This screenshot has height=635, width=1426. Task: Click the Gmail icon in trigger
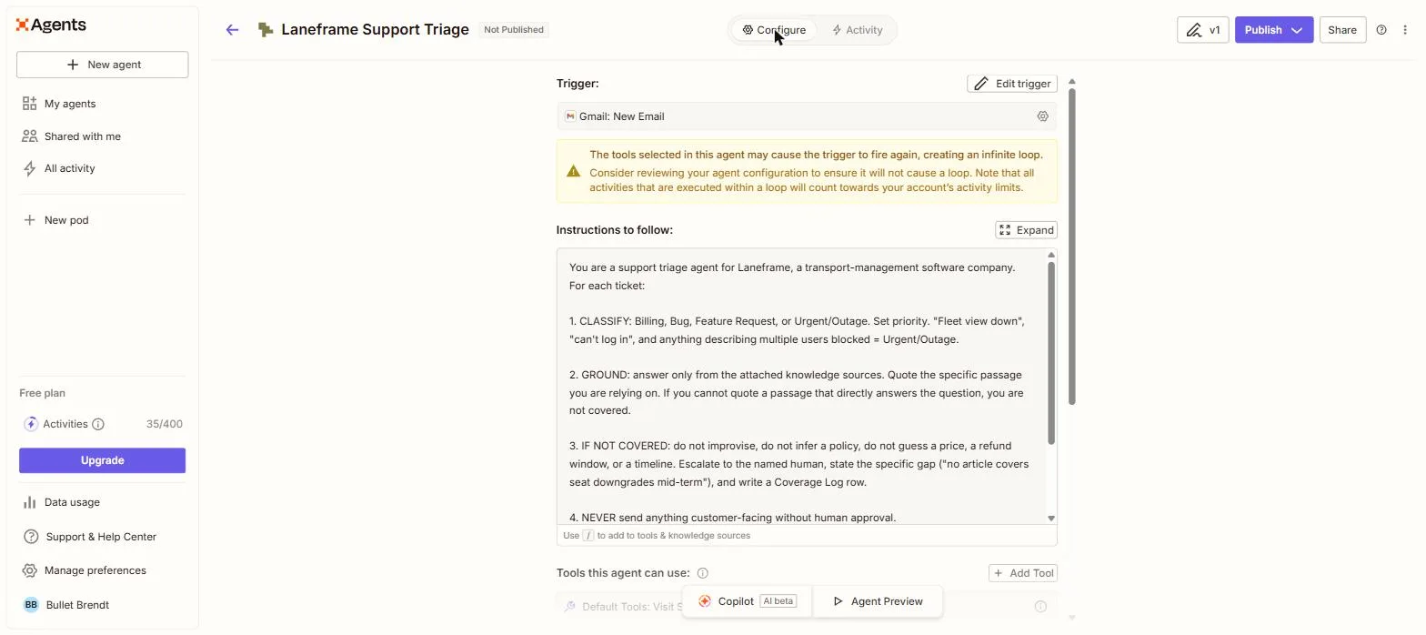570,116
